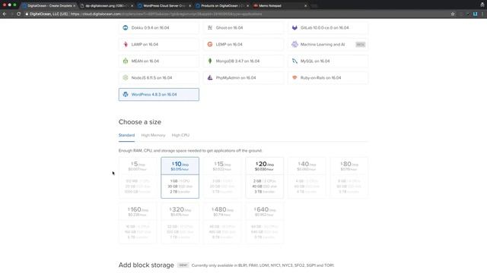The height and width of the screenshot is (273, 487).
Task: Click the MEAN logo icon
Action: 125,61
